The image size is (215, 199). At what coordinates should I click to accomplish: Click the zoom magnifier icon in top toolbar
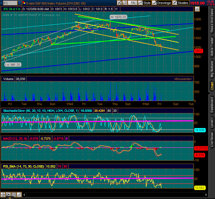click(x=119, y=3)
